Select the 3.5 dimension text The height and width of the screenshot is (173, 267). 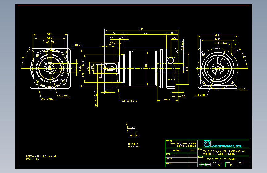(111, 42)
